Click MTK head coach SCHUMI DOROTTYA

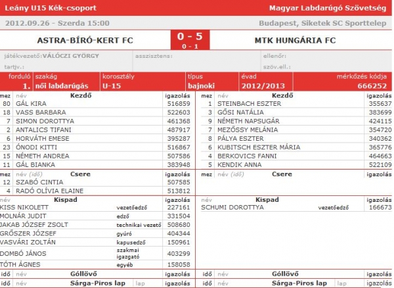232,207
